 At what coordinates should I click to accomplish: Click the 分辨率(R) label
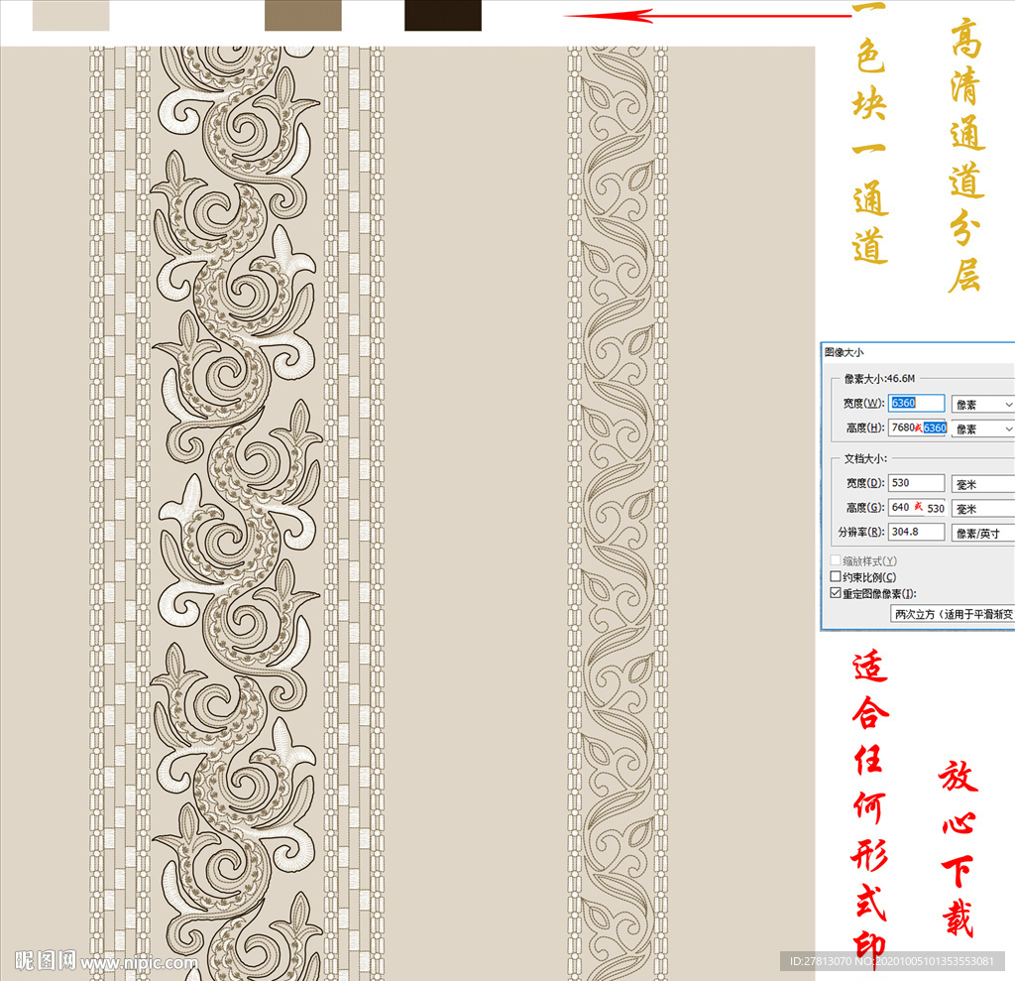(861, 532)
